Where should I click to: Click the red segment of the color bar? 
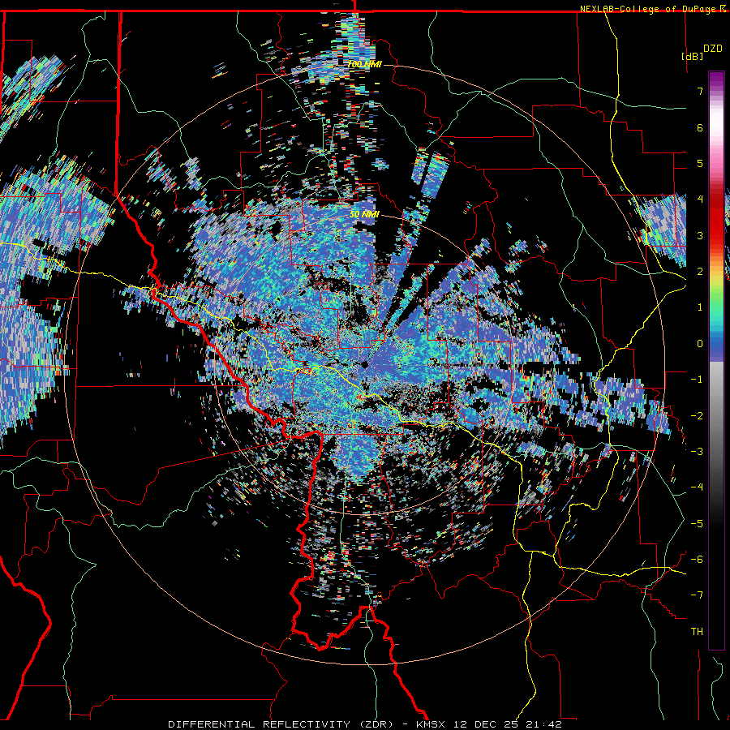coord(716,219)
